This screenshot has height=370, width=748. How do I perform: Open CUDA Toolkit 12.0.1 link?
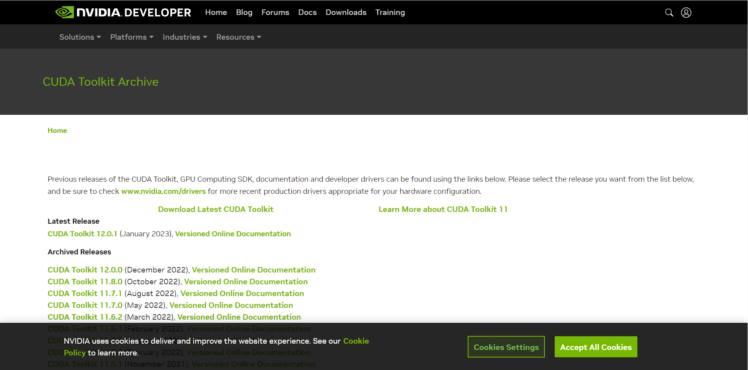click(82, 234)
